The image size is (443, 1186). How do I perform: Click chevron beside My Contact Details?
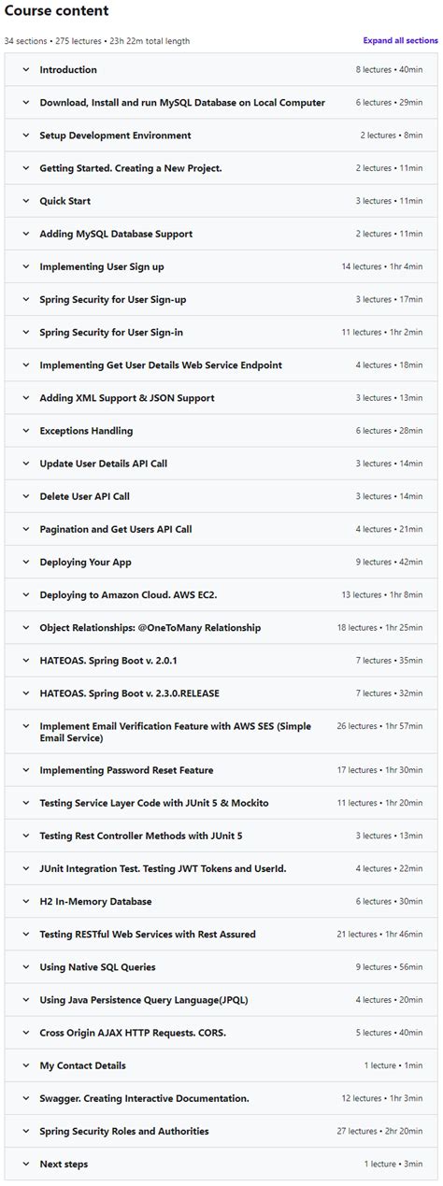[x=26, y=1065]
